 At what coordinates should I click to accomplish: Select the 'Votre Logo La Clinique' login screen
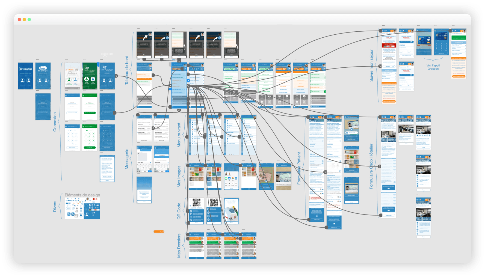(43, 76)
